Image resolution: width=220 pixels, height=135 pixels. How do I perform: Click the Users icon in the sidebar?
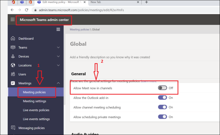coord(13,74)
